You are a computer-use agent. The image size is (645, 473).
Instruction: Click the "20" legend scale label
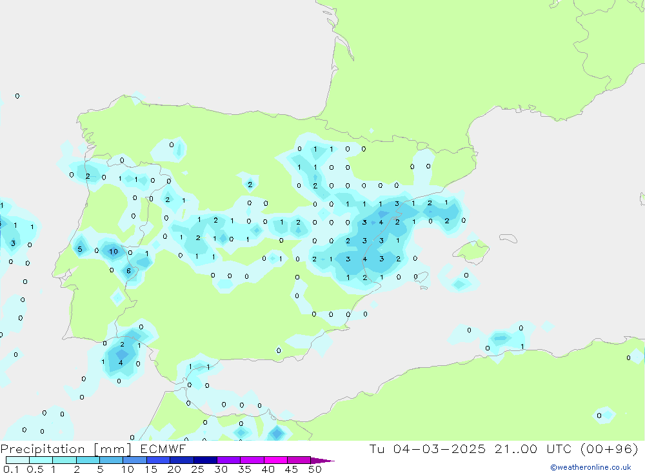click(x=174, y=469)
